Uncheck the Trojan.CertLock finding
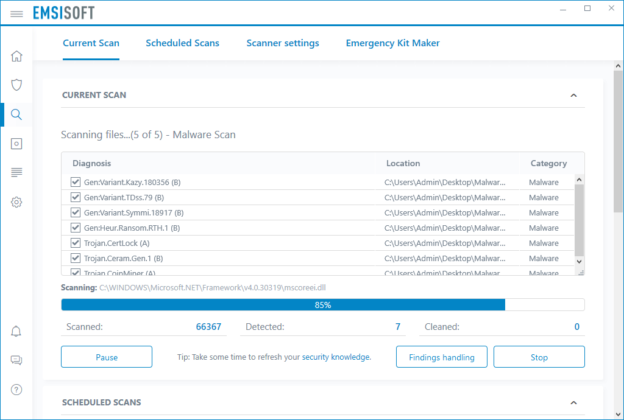This screenshot has height=420, width=624. pos(75,242)
